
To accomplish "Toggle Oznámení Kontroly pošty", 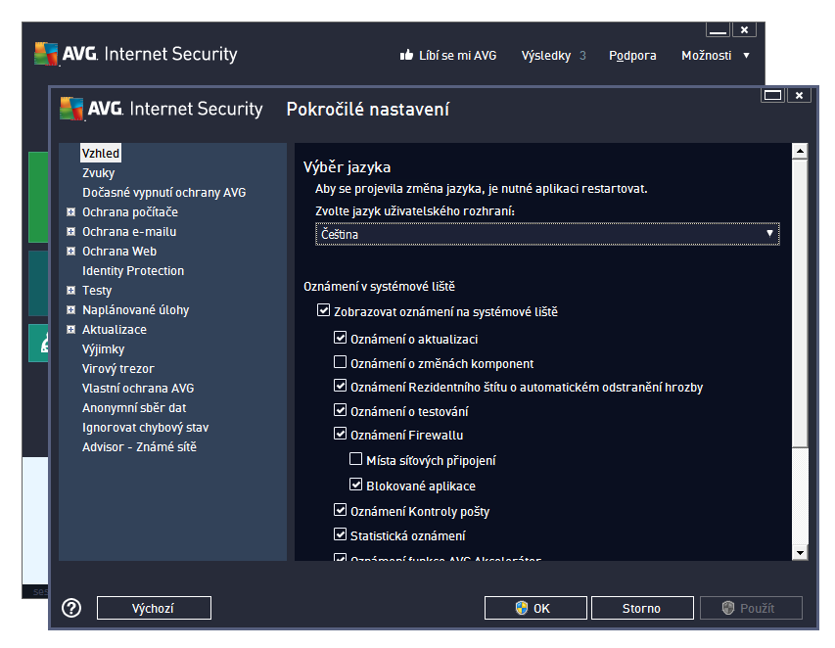I will pyautogui.click(x=340, y=510).
